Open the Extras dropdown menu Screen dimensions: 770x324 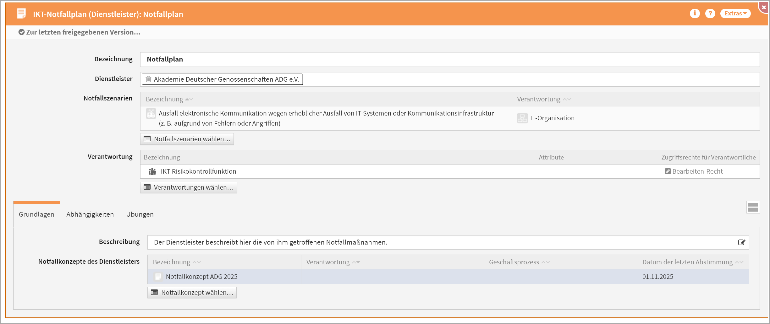coord(735,13)
